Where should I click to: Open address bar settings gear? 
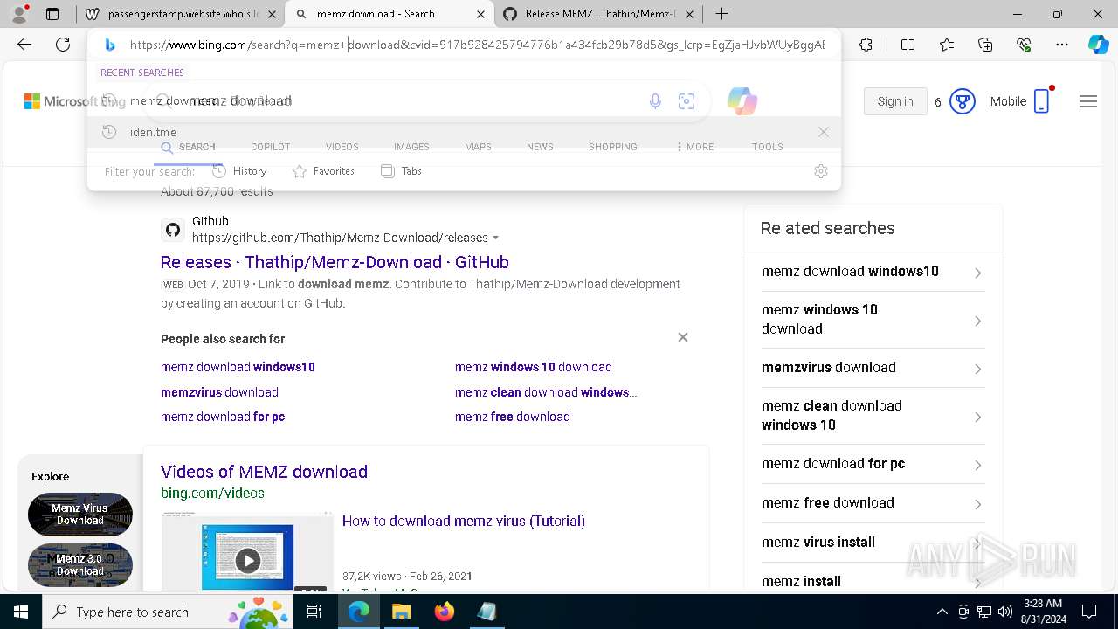click(820, 171)
